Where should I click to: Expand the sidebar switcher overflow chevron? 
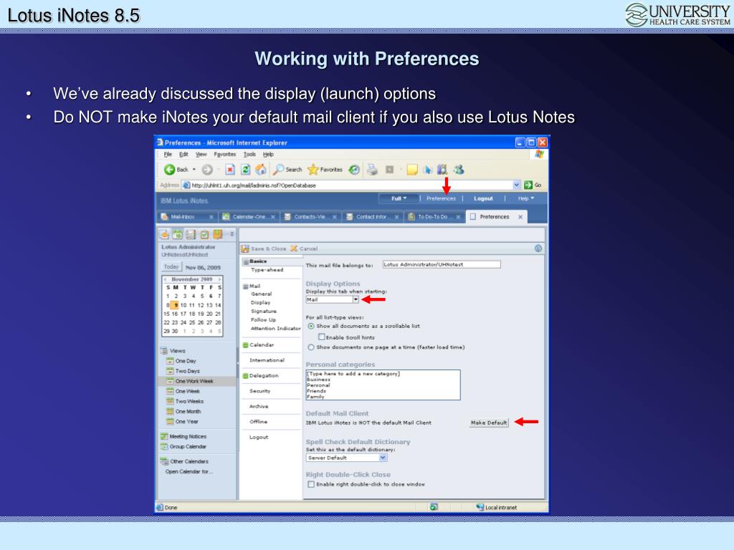pyautogui.click(x=232, y=234)
